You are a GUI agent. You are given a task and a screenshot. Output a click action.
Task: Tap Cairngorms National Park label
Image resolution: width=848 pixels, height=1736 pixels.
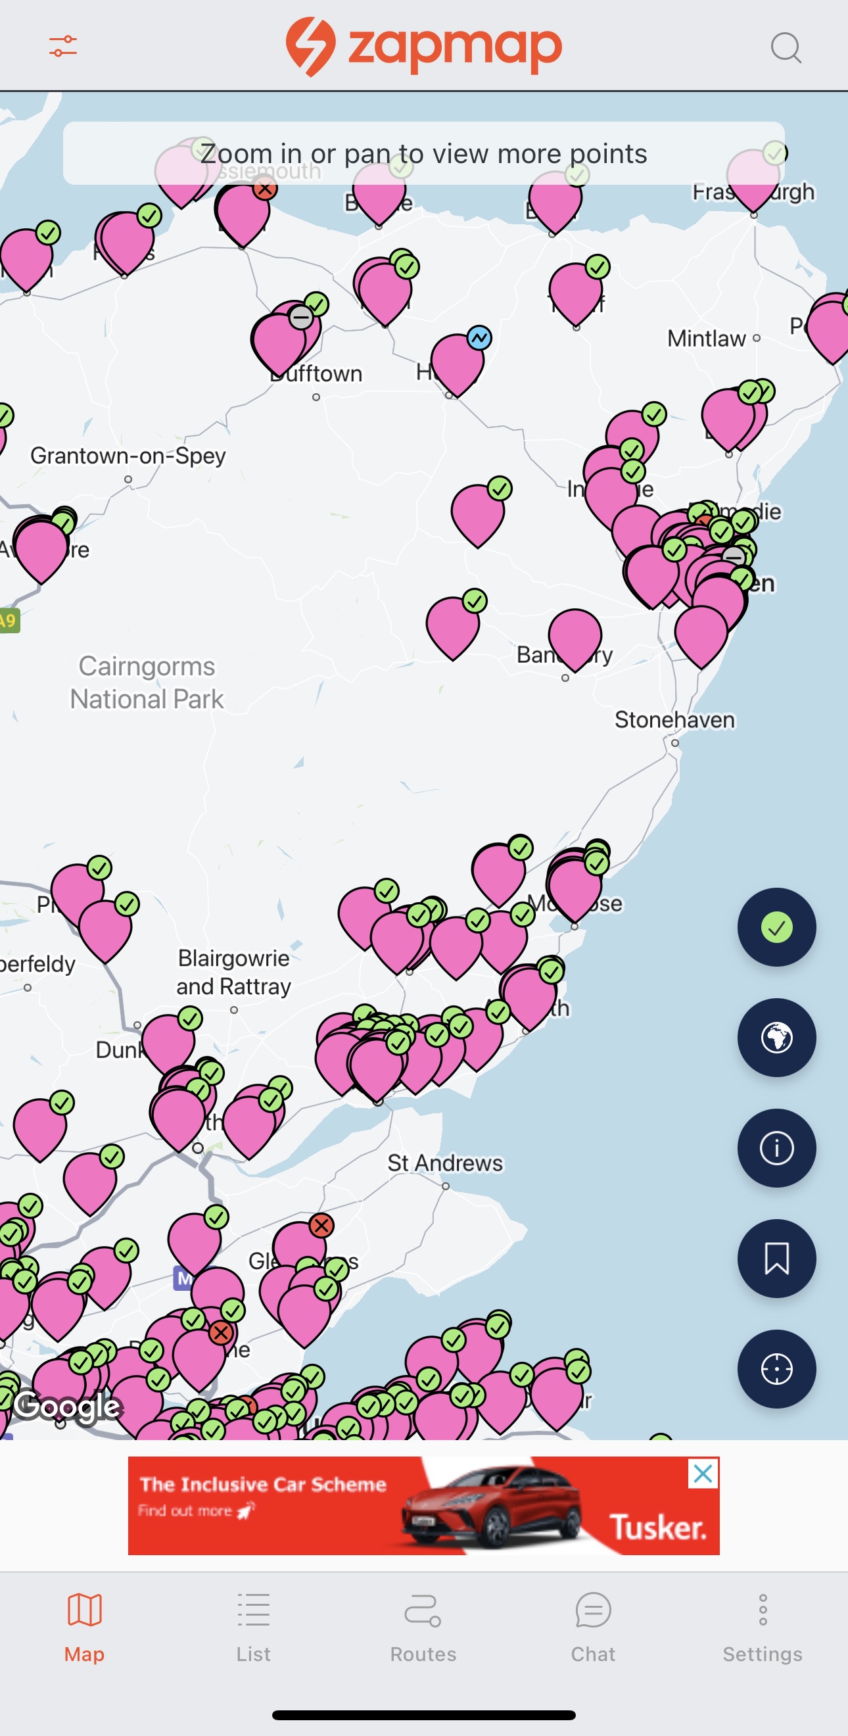pos(147,682)
